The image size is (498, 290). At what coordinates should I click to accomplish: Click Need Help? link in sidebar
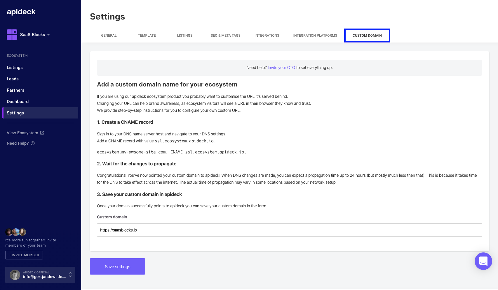pos(18,143)
